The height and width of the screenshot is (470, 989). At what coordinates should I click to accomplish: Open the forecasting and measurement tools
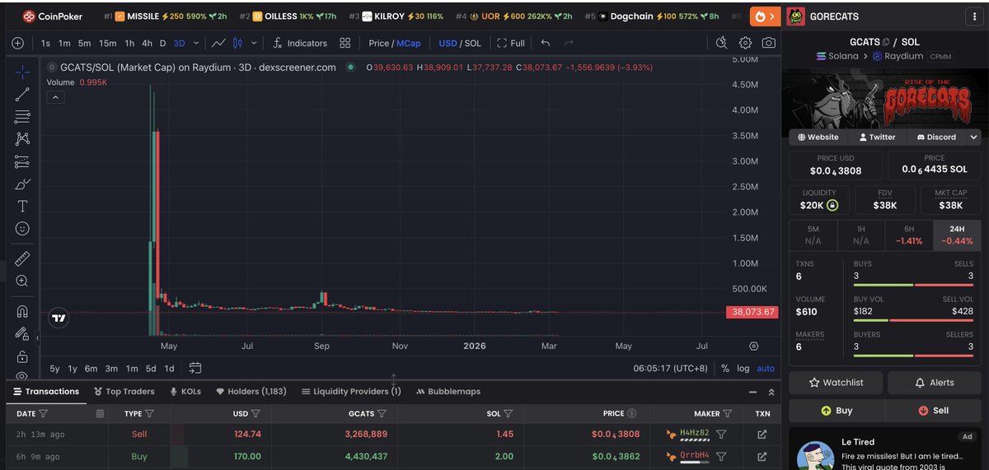tap(22, 161)
